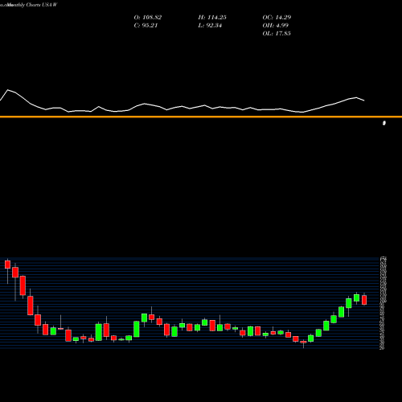Click the orange horizontal indicator line
The image size is (402, 402).
pos(201,117)
